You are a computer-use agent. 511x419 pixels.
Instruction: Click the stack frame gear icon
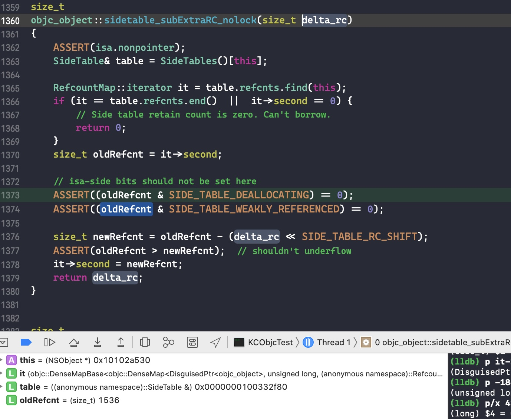pos(366,342)
